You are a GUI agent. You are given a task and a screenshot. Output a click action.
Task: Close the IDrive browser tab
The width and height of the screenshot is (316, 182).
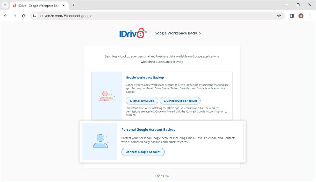pyautogui.click(x=63, y=5)
